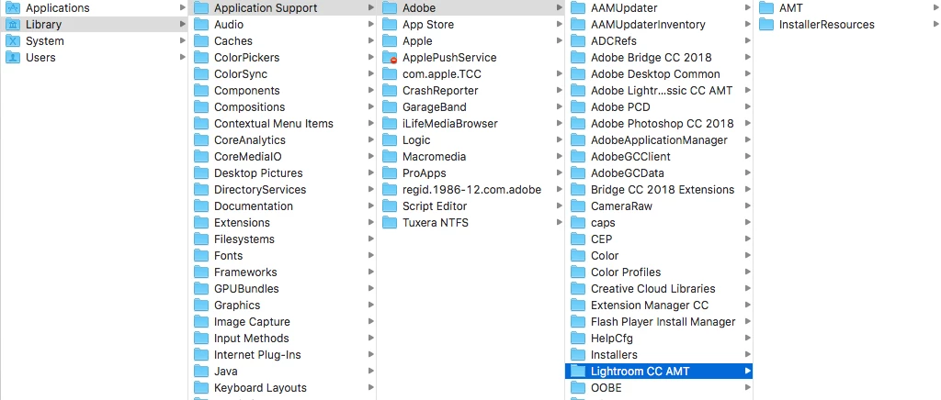The height and width of the screenshot is (400, 941).
Task: Click the Applications folder icon
Action: [13, 7]
